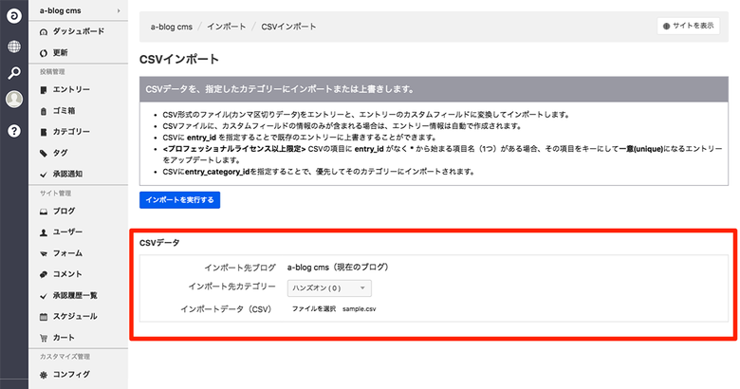The height and width of the screenshot is (389, 740).
Task: Click the ブログ blog icon
Action: pyautogui.click(x=44, y=212)
